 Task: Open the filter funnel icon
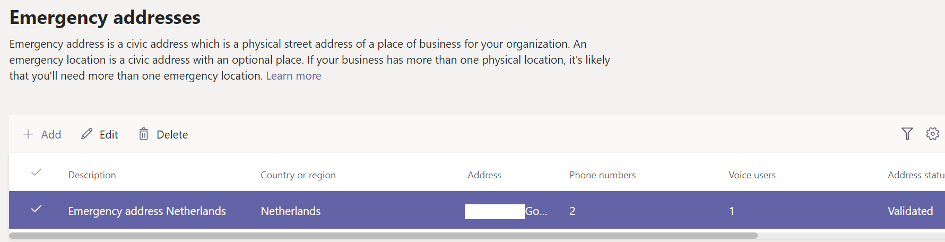pos(907,134)
